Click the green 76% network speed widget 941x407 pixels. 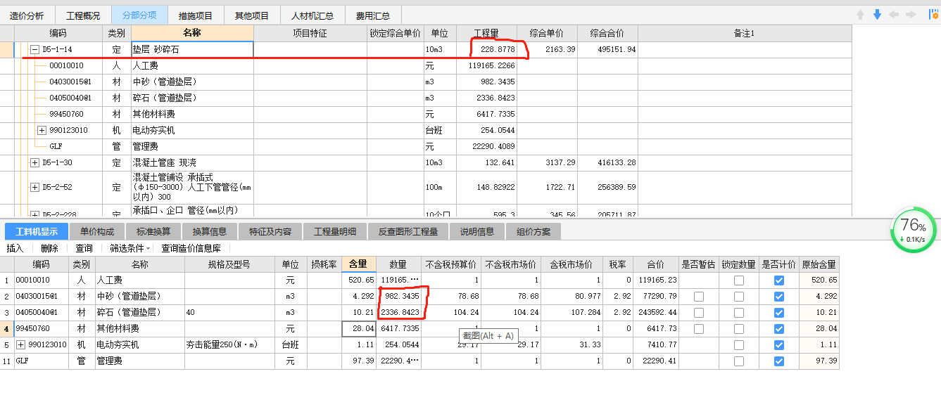click(913, 230)
